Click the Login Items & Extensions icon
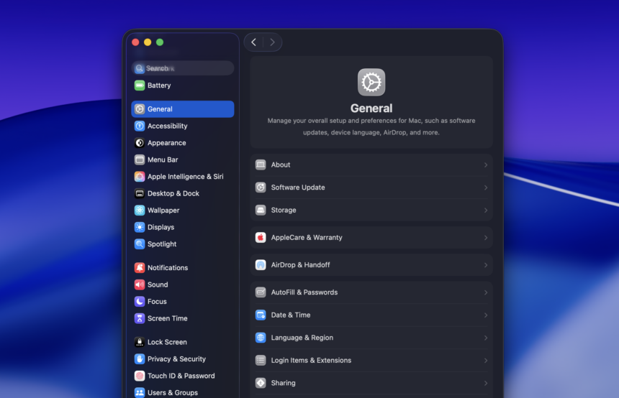The image size is (619, 398). point(261,360)
